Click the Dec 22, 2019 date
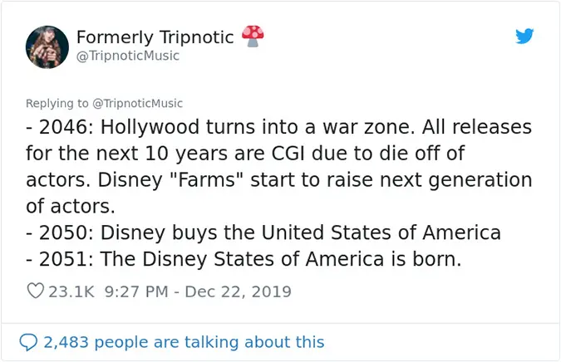The image size is (561, 362). (238, 291)
